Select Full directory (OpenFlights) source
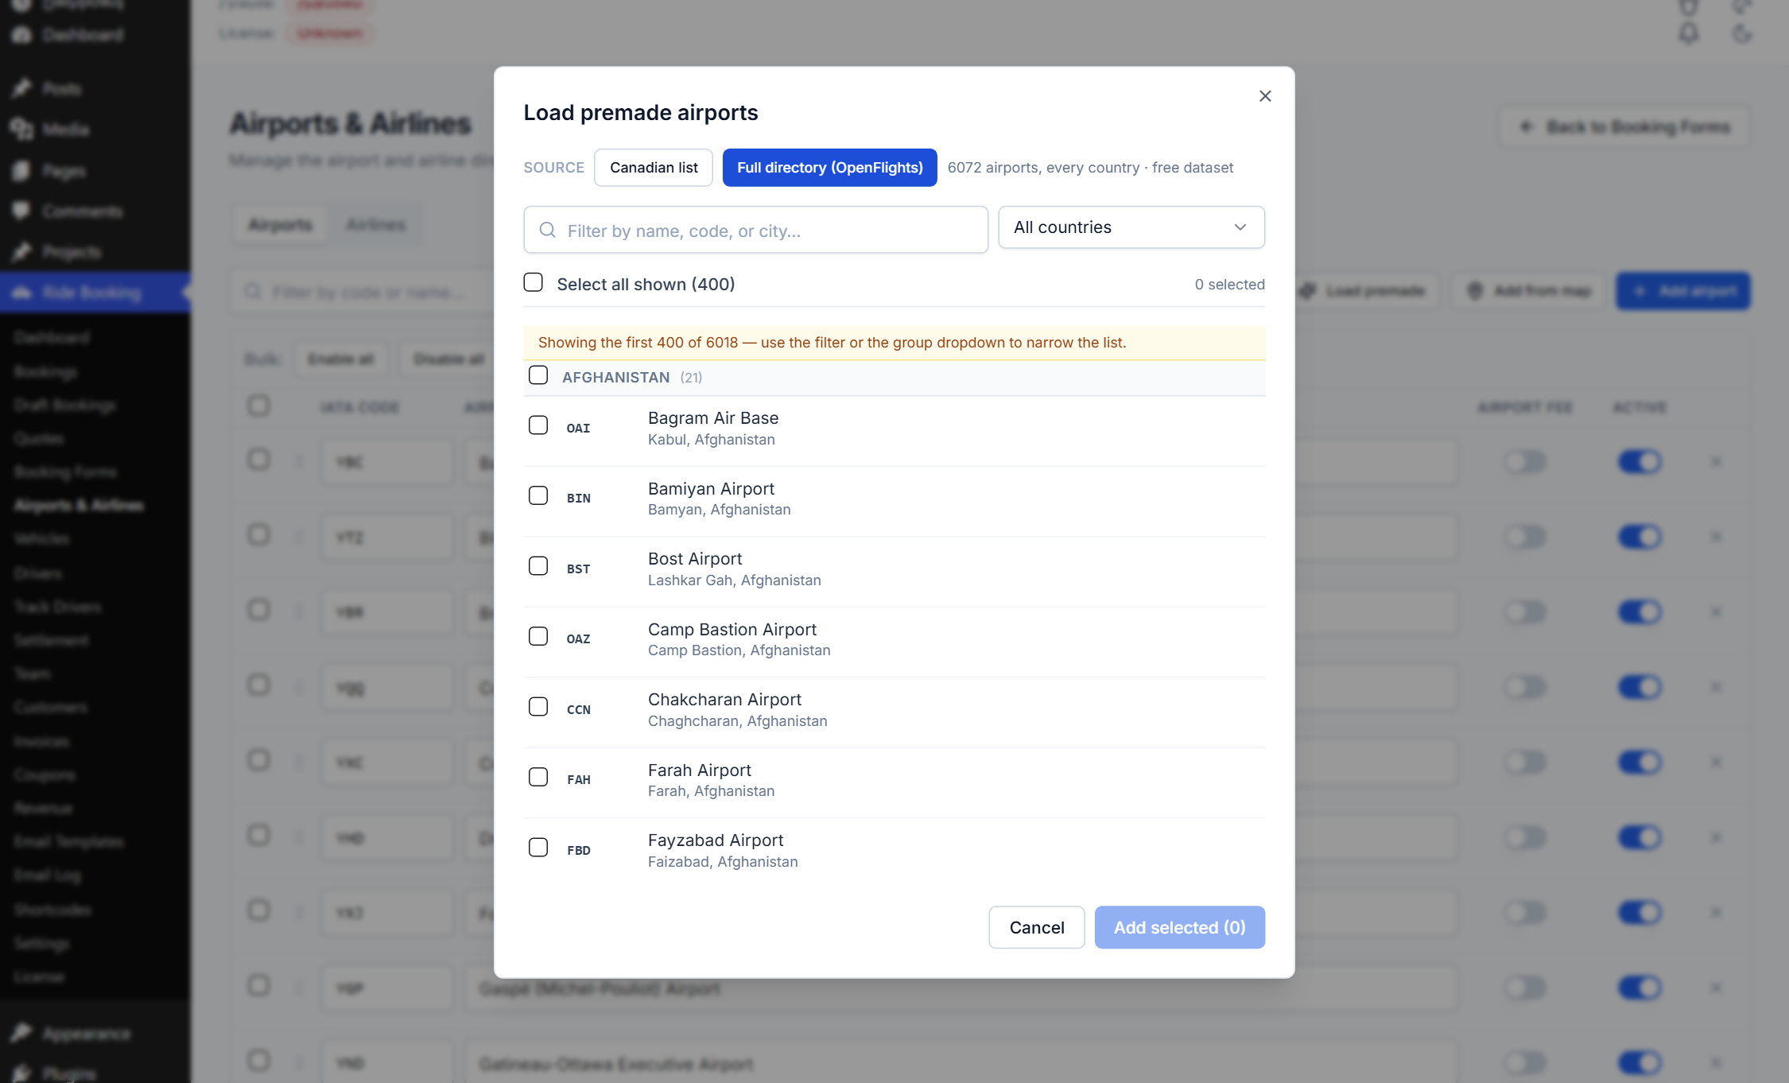This screenshot has width=1789, height=1083. pos(829,168)
